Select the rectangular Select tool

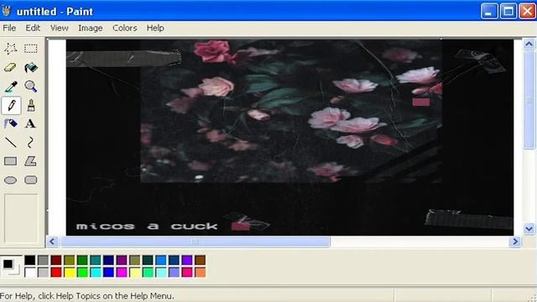click(x=31, y=49)
